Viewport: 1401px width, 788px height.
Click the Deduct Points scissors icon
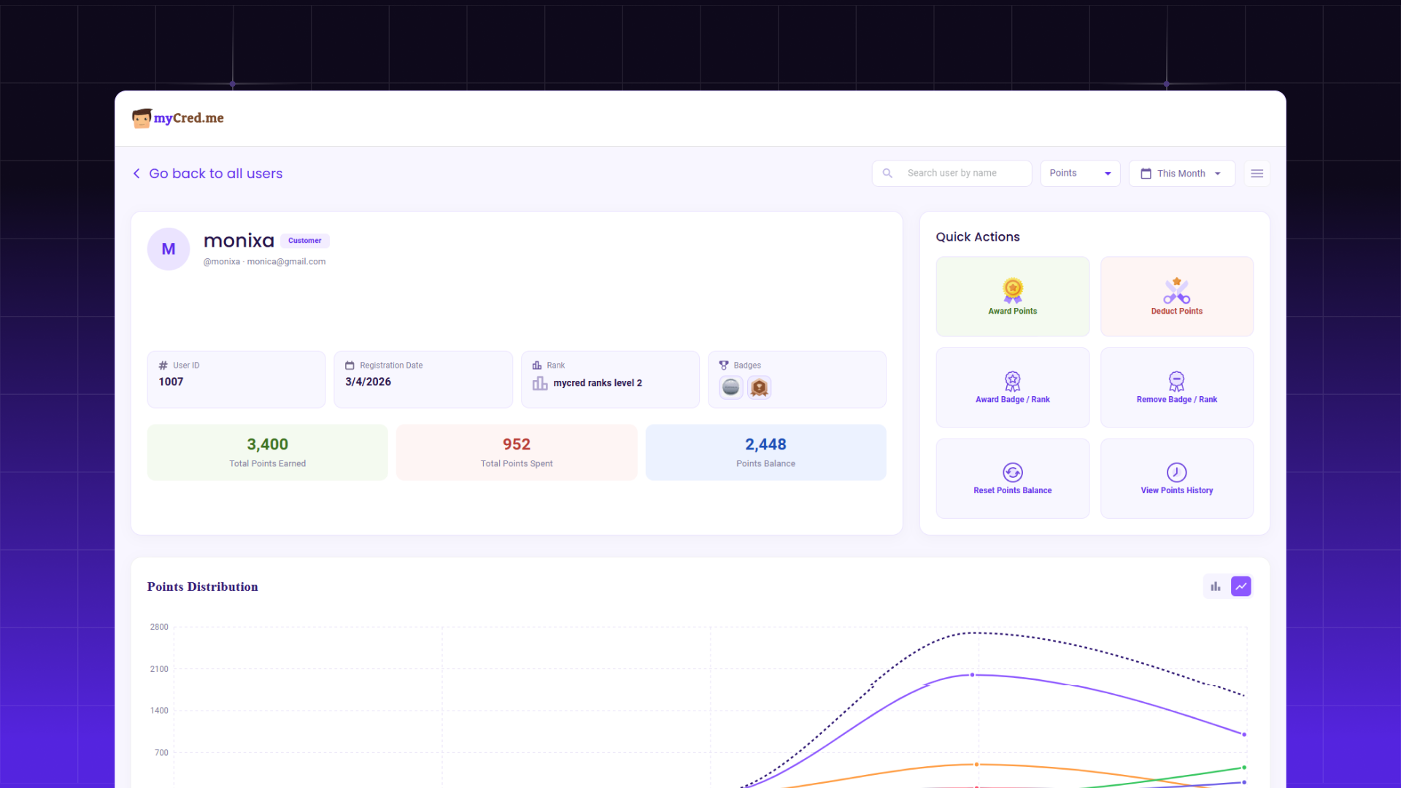(1176, 290)
